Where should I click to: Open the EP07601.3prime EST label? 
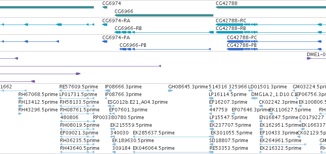coord(128,109)
